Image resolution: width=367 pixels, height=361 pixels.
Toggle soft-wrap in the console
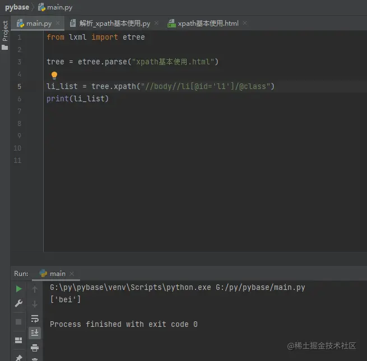pos(35,318)
